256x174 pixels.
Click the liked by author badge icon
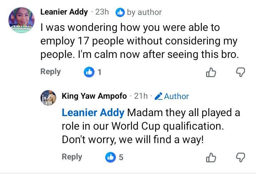[120, 12]
